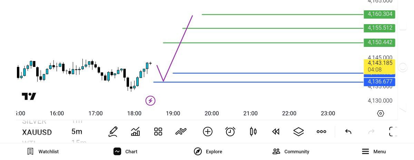Open chart settings hexagon gear icon
The image size is (414, 160).
[x=381, y=113]
